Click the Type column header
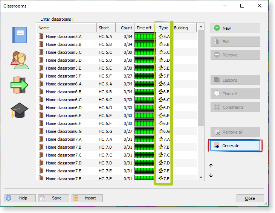 tap(163, 28)
